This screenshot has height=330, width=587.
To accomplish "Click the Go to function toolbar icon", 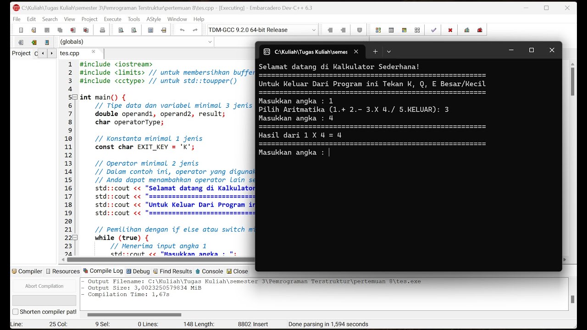I will click(x=150, y=30).
